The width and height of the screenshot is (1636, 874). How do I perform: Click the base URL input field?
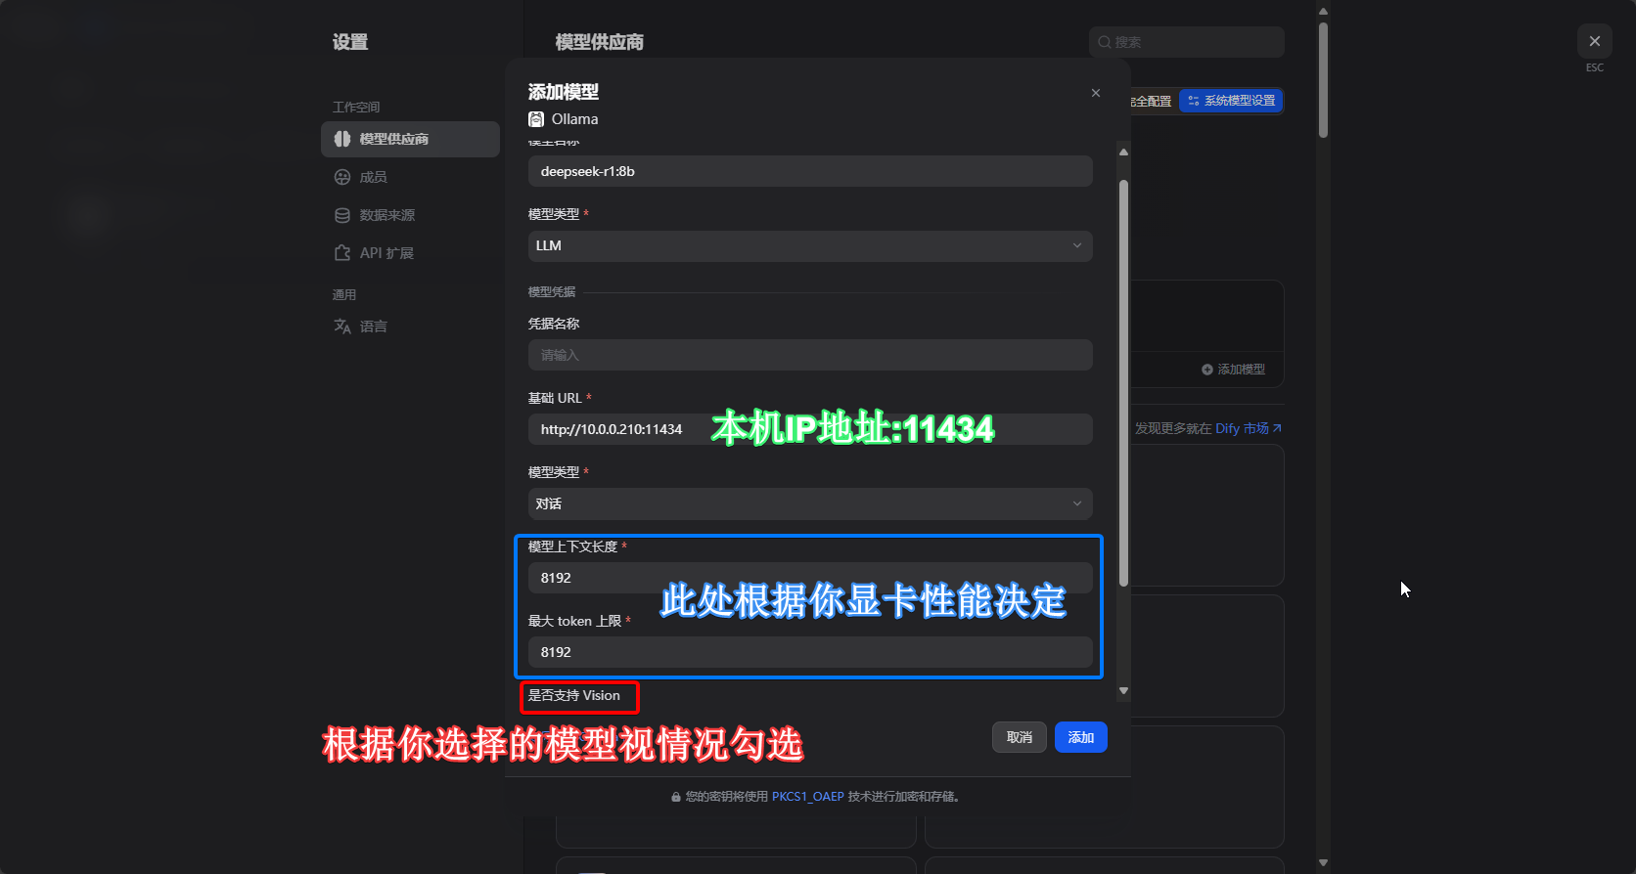coord(616,429)
